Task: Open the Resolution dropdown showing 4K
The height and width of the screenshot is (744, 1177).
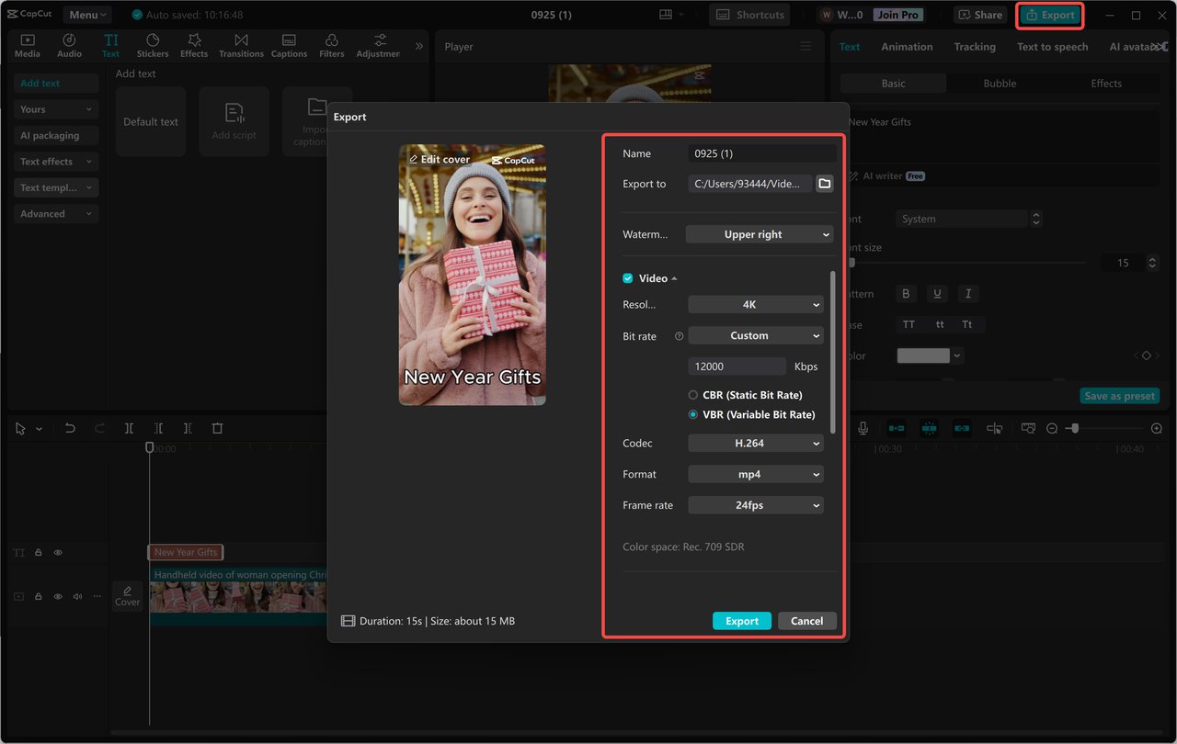Action: [755, 304]
